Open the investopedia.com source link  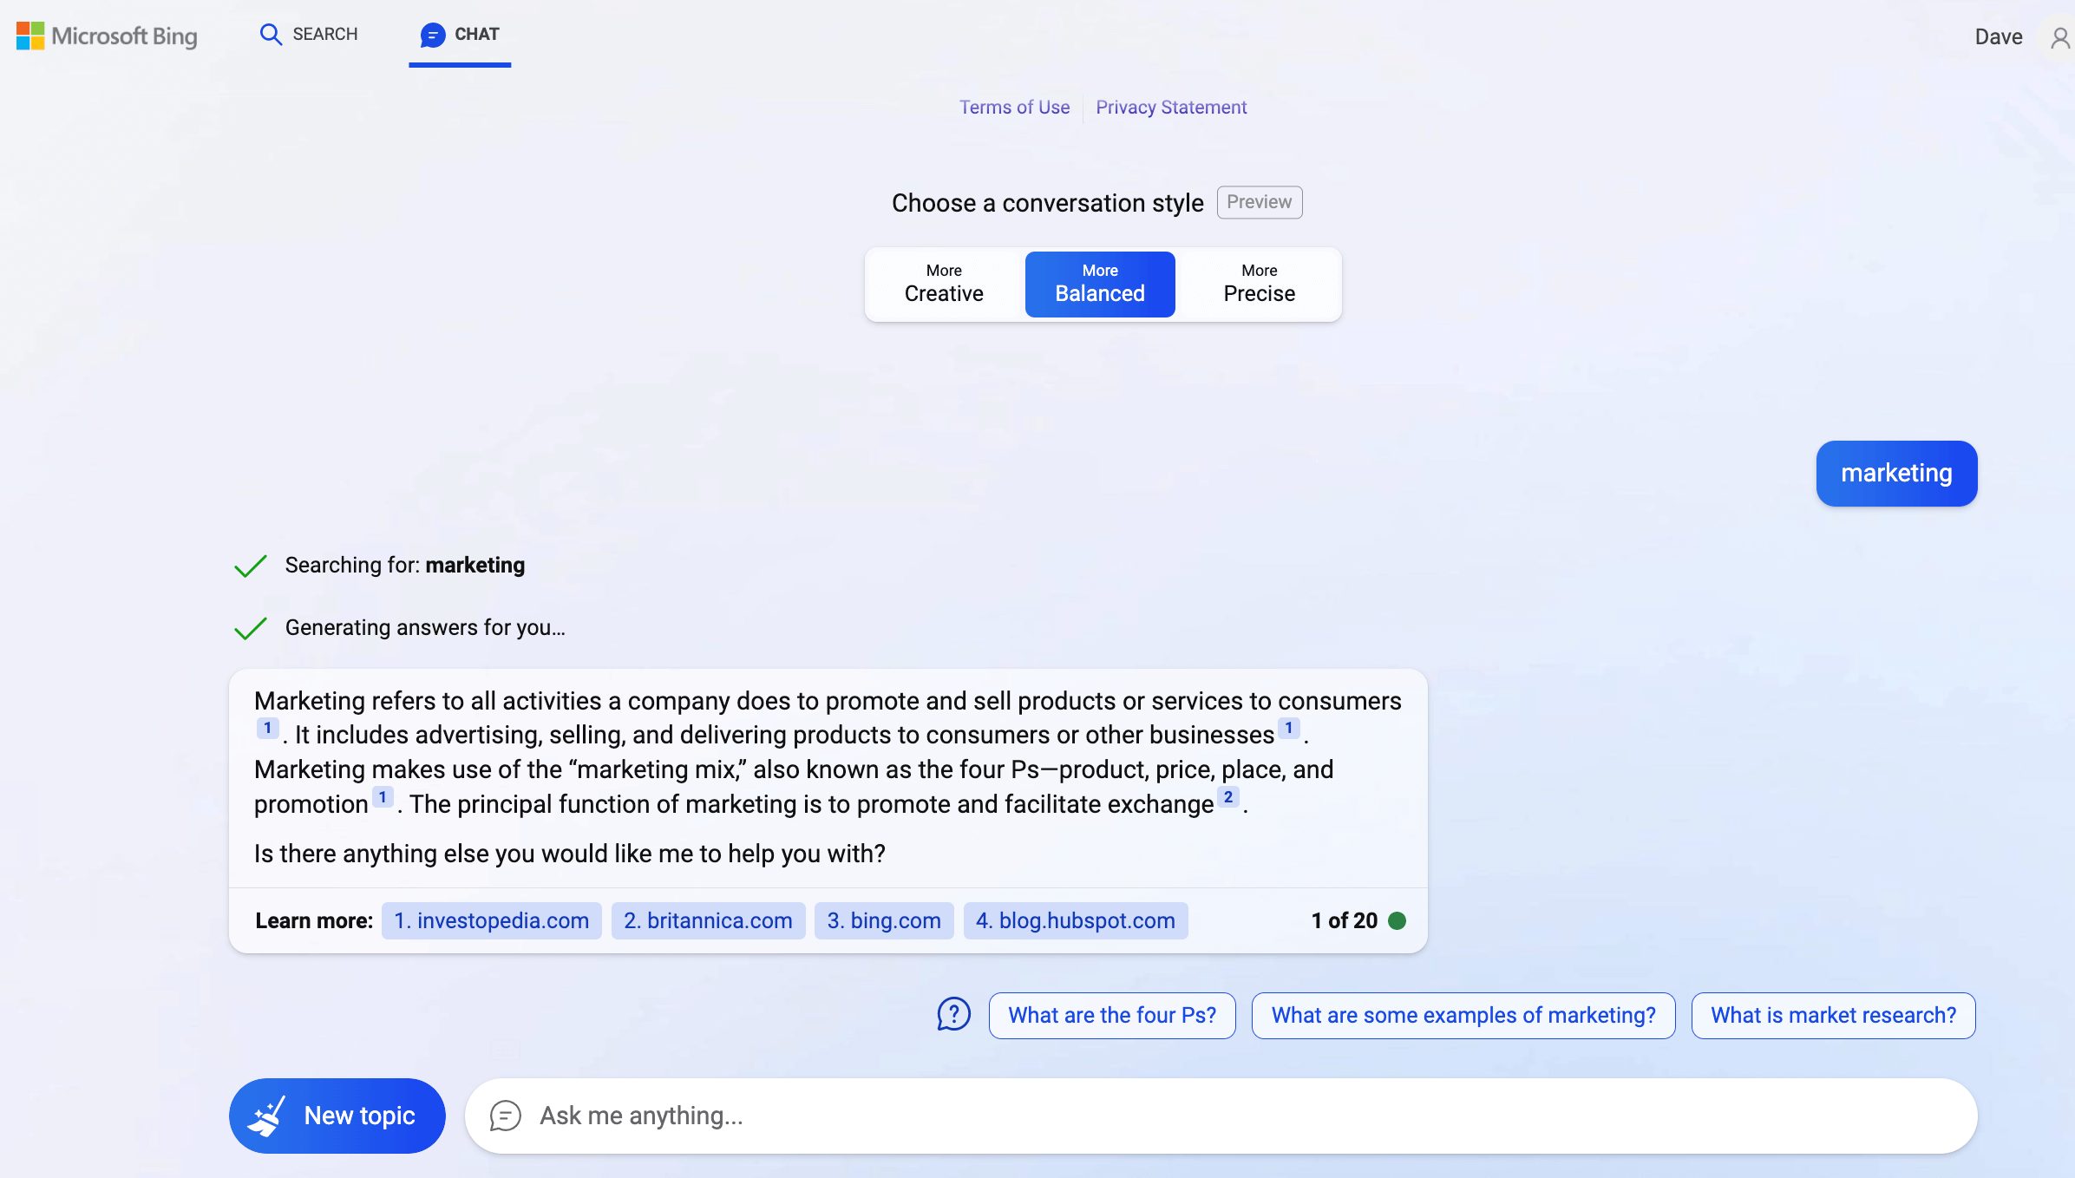[491, 920]
